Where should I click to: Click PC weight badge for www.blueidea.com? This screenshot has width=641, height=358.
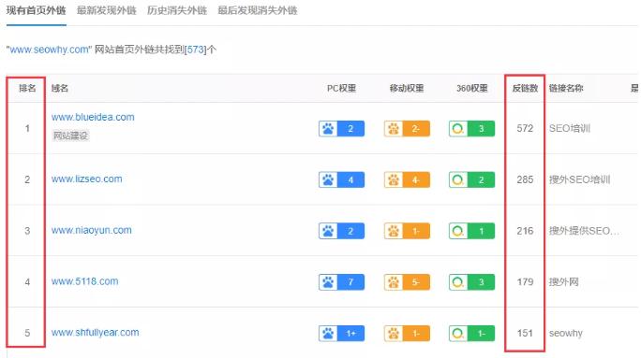click(341, 129)
